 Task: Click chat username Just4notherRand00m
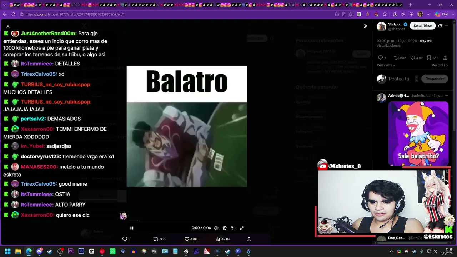click(x=49, y=34)
